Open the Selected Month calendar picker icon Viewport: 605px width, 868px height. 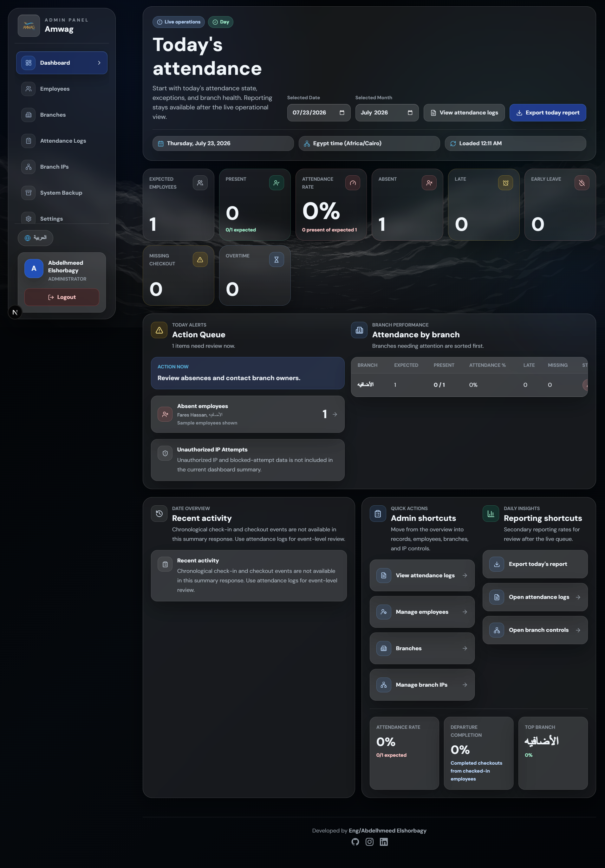(410, 113)
